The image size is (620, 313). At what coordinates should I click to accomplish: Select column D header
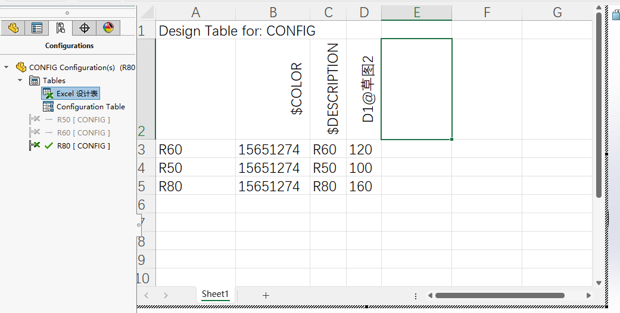tap(364, 12)
